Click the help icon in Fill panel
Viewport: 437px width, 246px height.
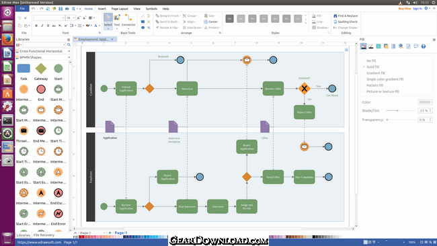(x=424, y=46)
